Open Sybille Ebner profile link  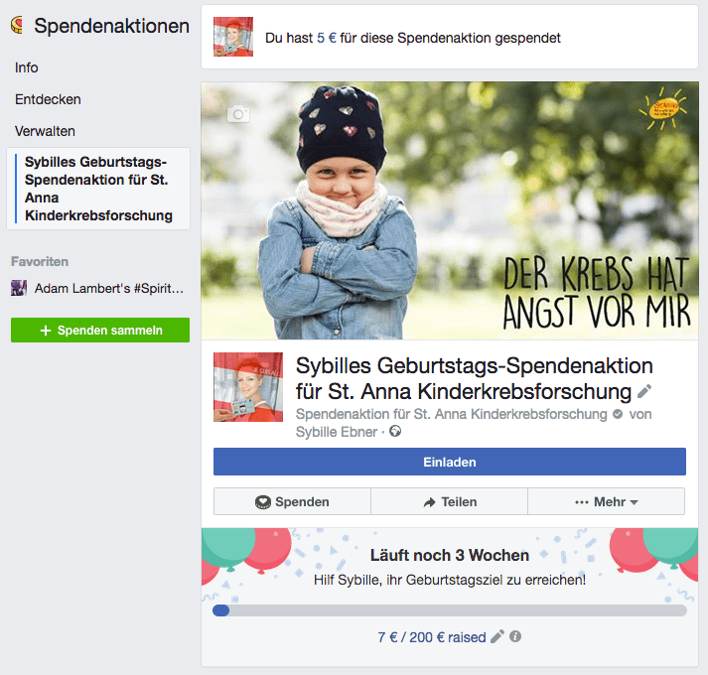[x=337, y=432]
